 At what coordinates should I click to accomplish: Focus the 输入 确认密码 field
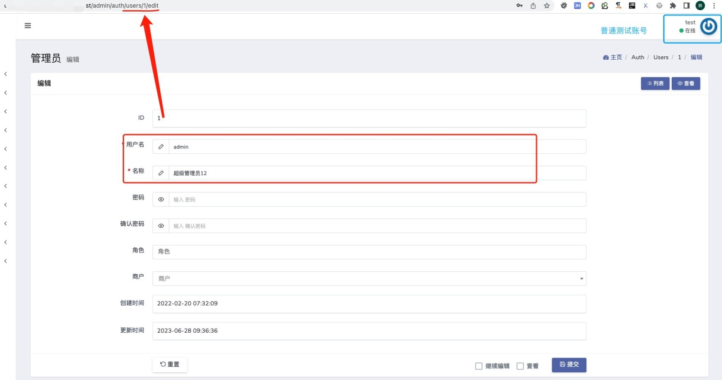click(x=377, y=226)
